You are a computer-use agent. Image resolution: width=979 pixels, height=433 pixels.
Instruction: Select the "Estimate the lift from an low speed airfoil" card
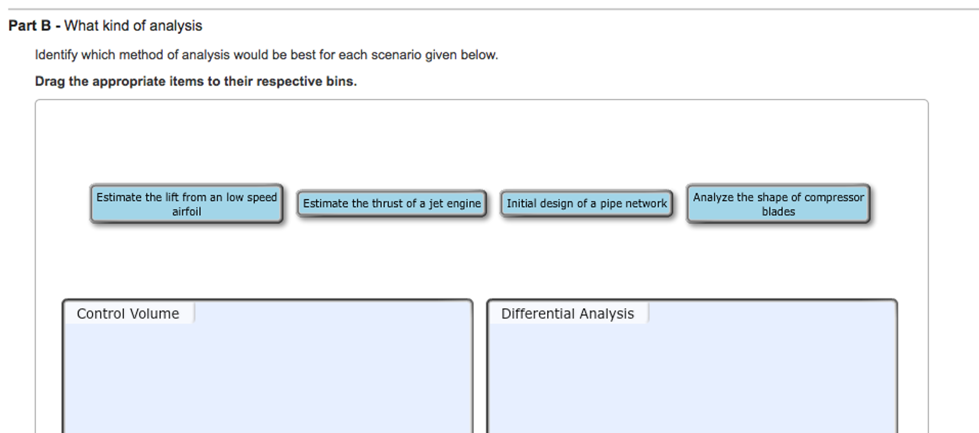tap(186, 204)
